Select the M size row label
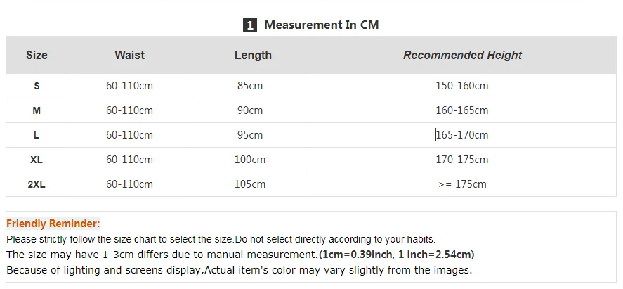The height and width of the screenshot is (289, 623). [x=37, y=110]
